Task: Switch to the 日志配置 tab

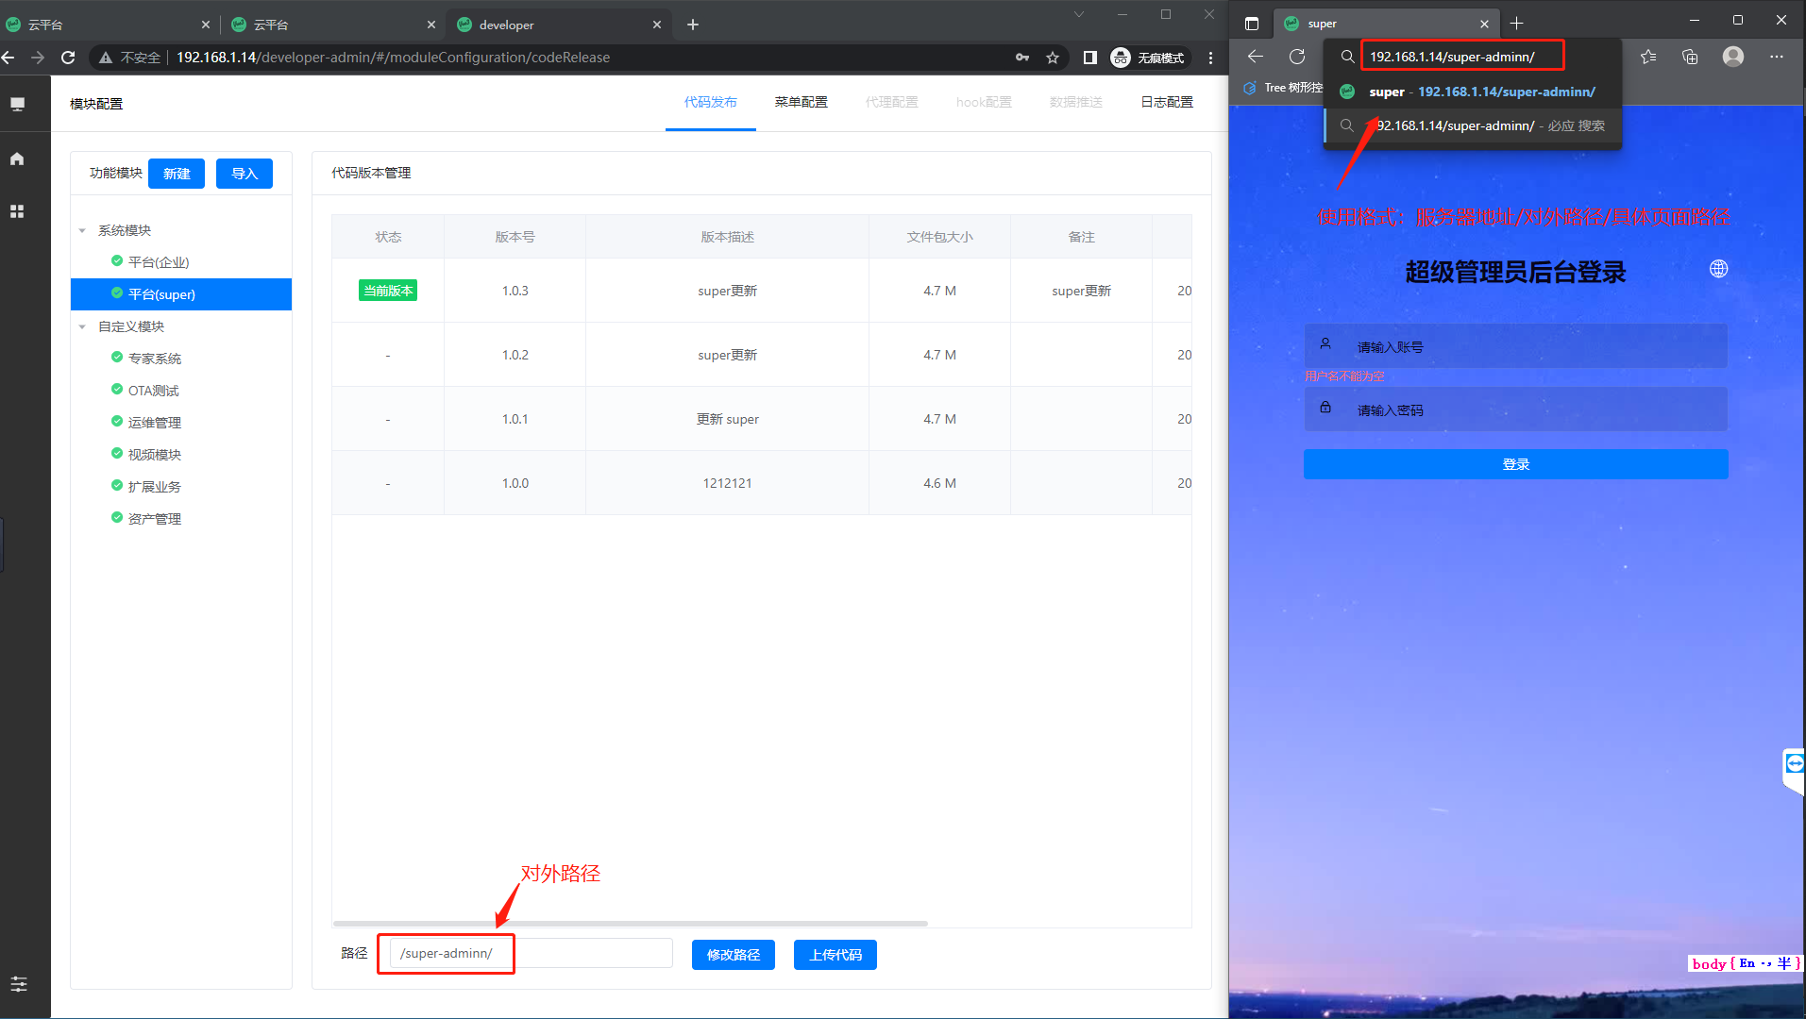Action: coord(1166,102)
